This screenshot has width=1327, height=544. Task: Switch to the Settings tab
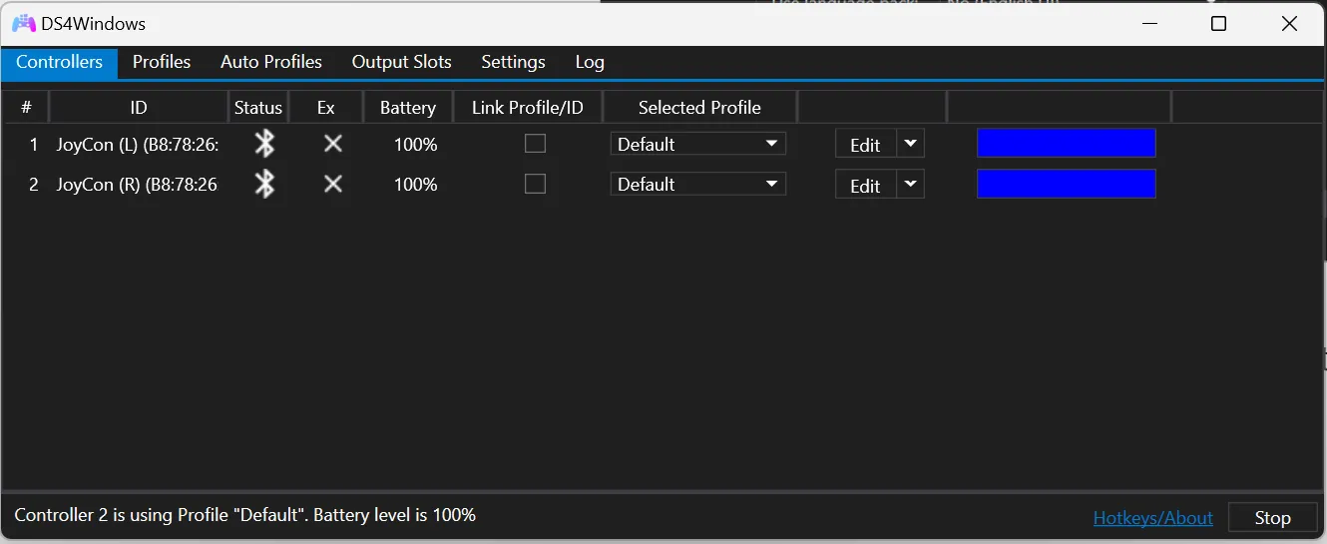(x=513, y=62)
